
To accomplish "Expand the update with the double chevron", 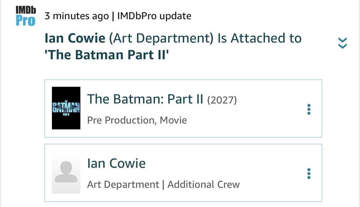I will coord(342,43).
